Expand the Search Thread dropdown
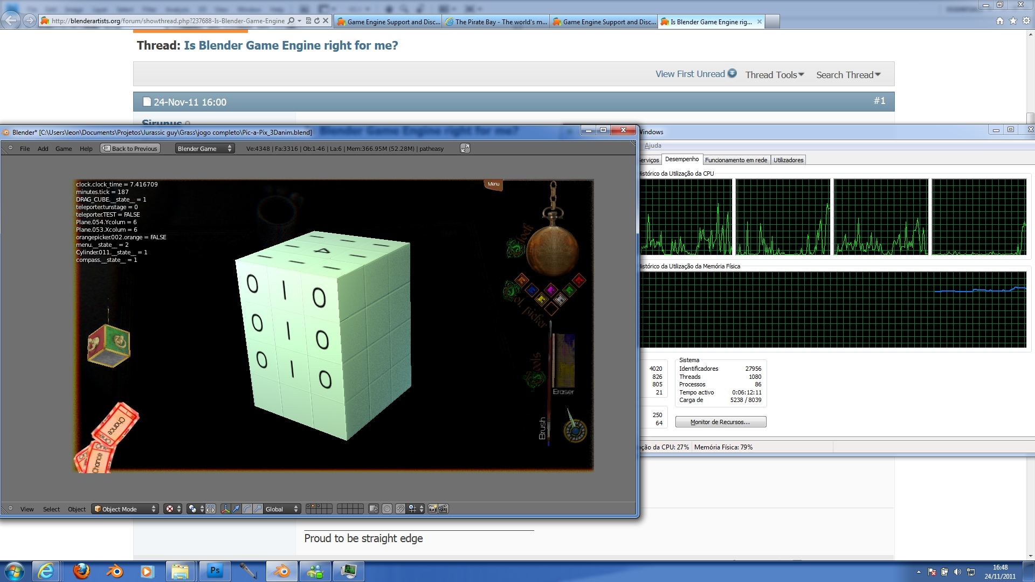1035x582 pixels. click(x=848, y=75)
